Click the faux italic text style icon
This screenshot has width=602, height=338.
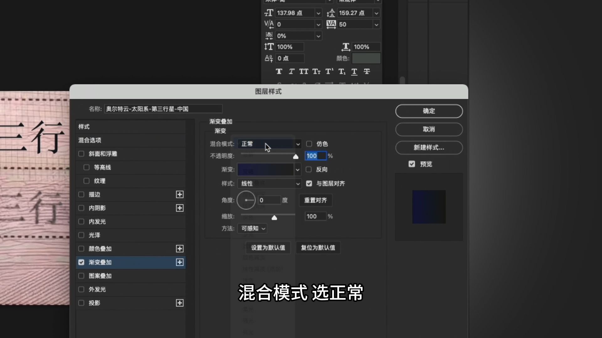(x=291, y=71)
